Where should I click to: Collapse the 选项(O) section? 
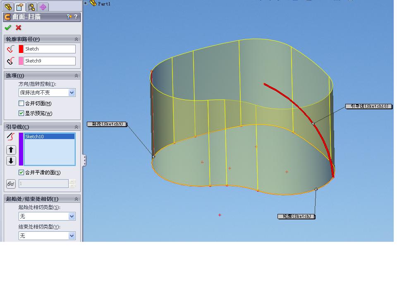(76, 75)
